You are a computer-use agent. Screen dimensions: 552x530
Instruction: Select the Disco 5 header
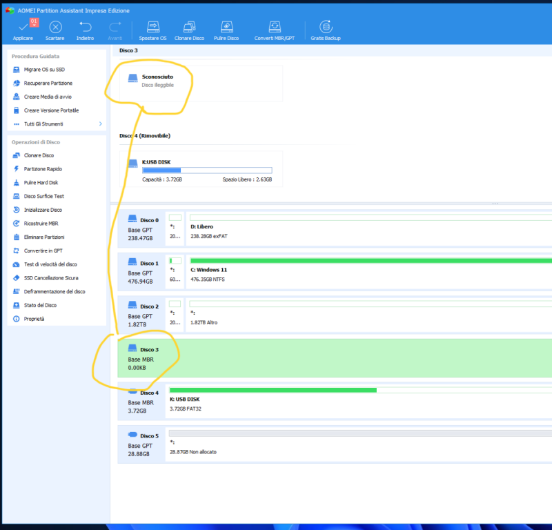coord(141,444)
